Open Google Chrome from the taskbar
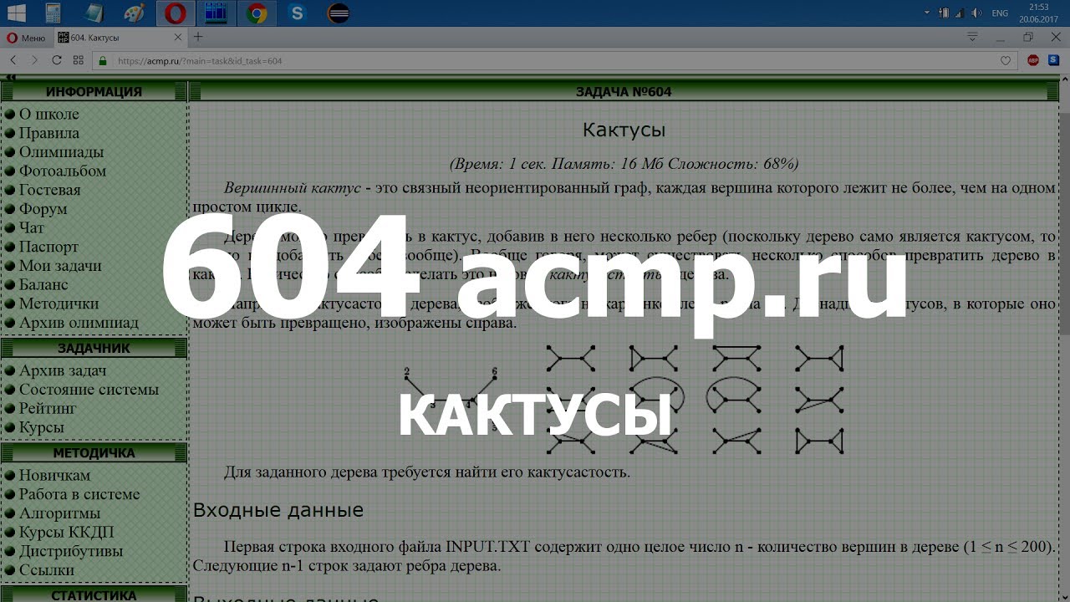The width and height of the screenshot is (1070, 602). coord(257,13)
